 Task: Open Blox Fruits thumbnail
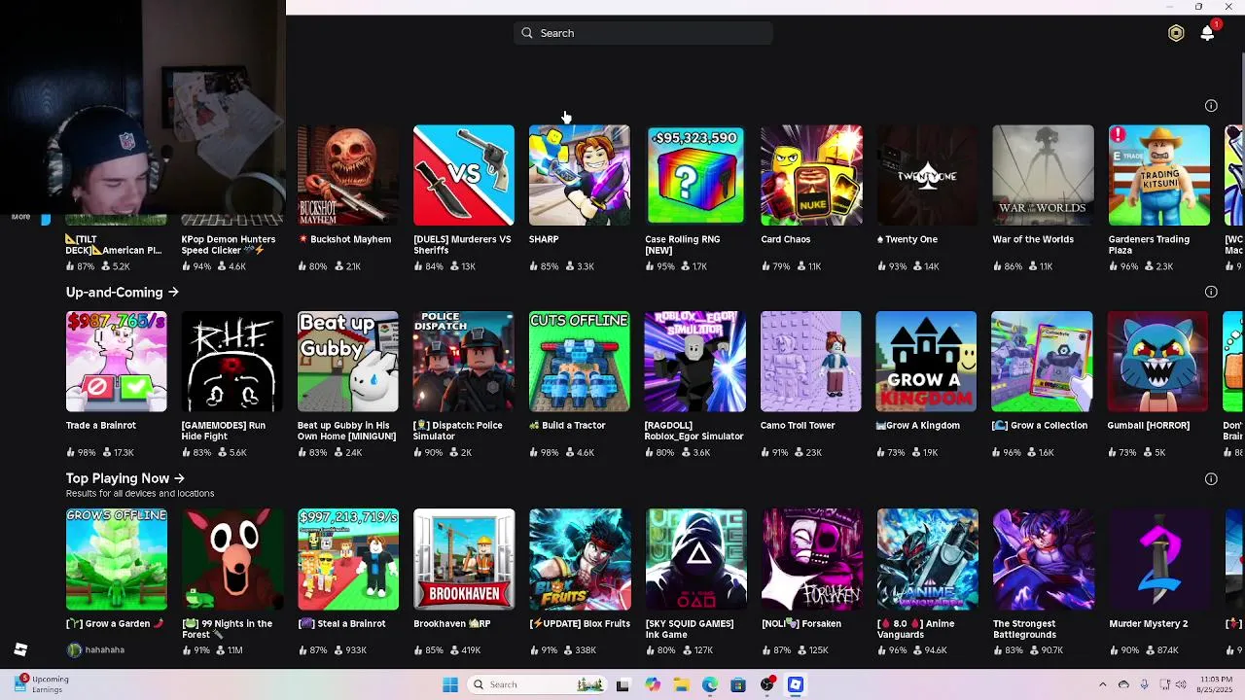coord(579,560)
